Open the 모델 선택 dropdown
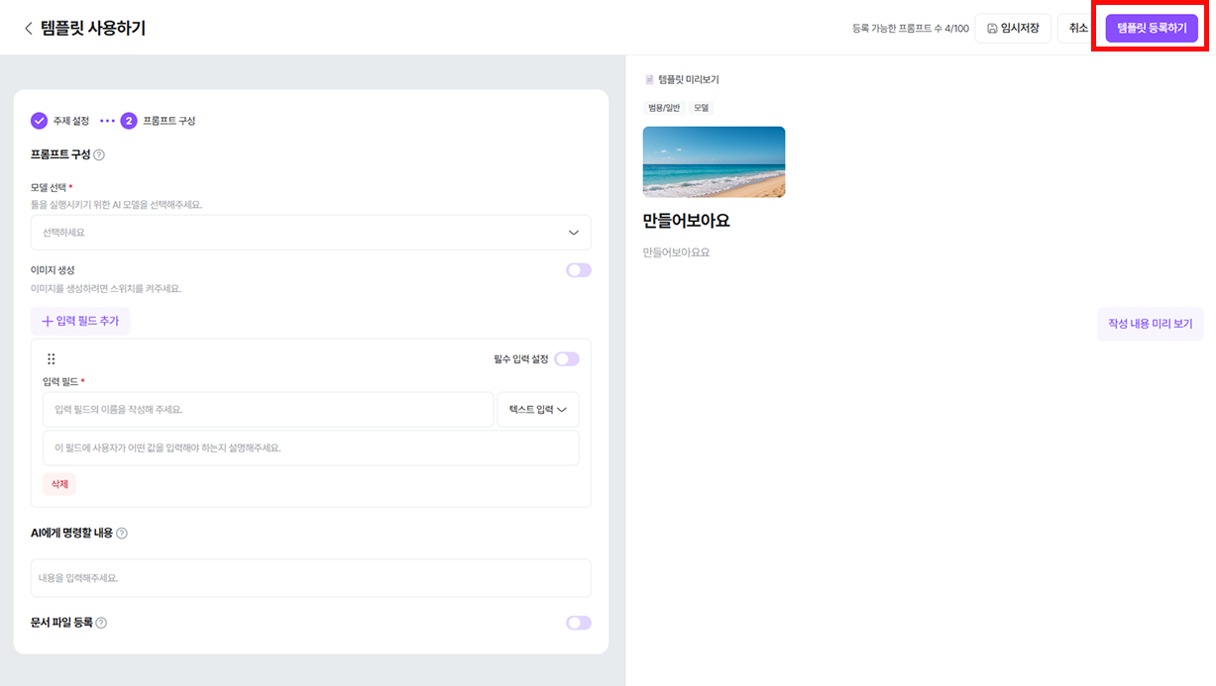The width and height of the screenshot is (1216, 686). click(311, 233)
